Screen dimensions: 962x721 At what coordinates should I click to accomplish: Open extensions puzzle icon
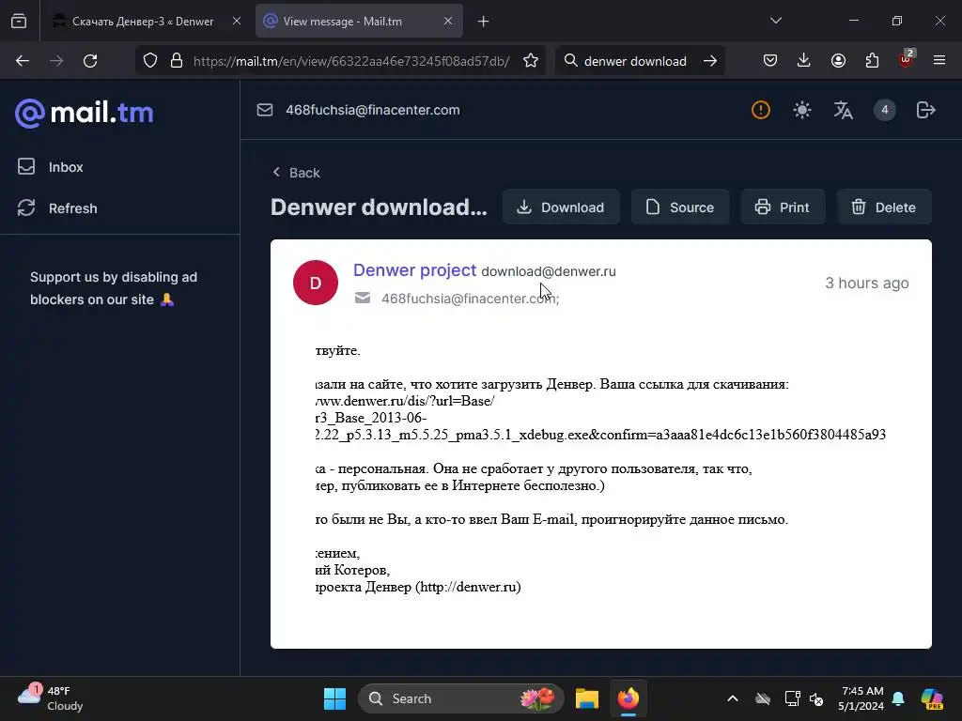click(x=872, y=60)
